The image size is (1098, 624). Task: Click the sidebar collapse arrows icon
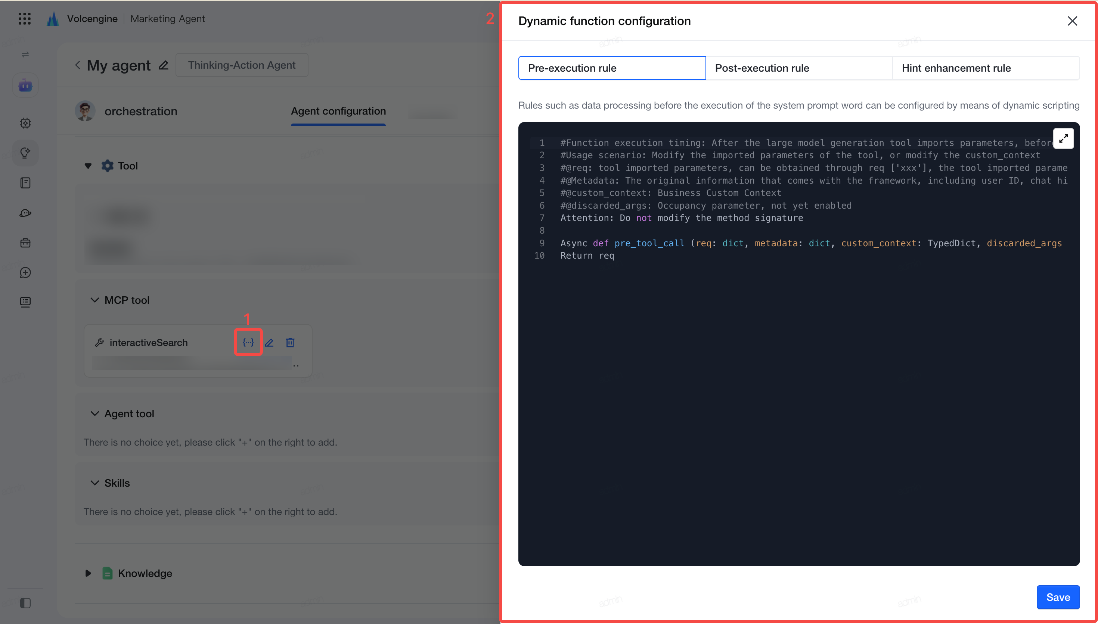(25, 54)
